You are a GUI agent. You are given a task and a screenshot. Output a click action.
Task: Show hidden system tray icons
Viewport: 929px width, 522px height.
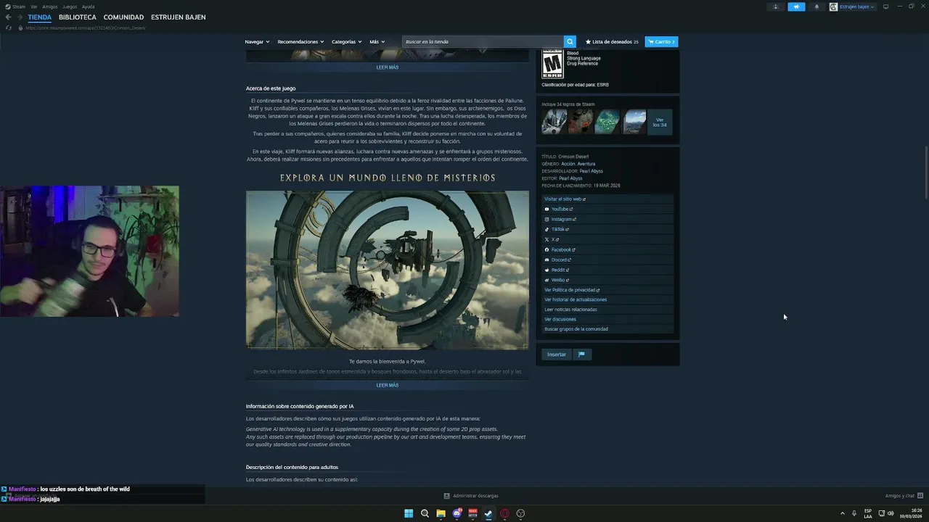pyautogui.click(x=843, y=513)
